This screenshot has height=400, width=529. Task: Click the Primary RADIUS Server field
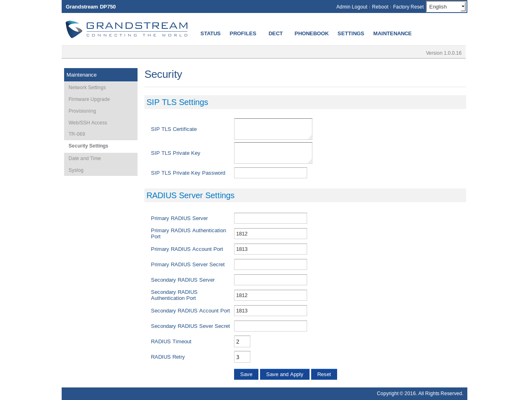pyautogui.click(x=270, y=218)
